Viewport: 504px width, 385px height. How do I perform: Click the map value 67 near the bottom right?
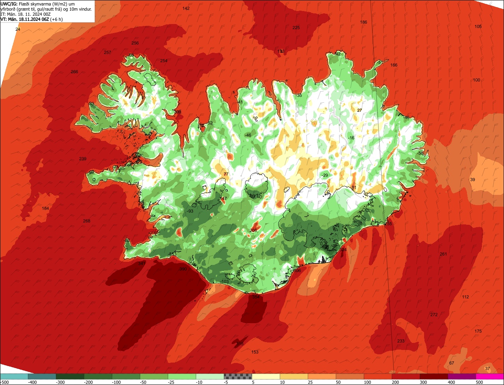(x=452, y=363)
